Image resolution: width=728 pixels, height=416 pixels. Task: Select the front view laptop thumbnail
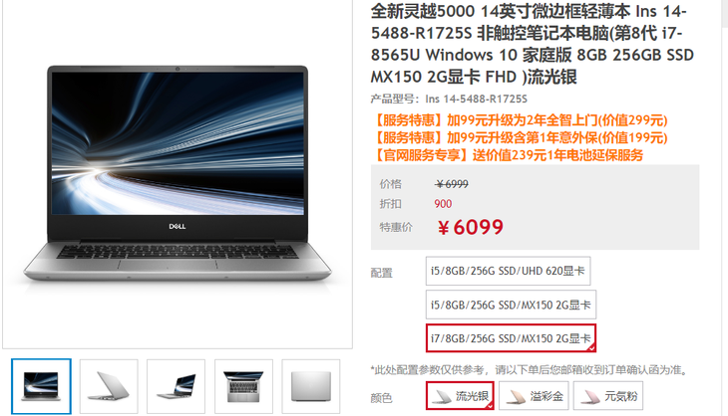coord(41,386)
